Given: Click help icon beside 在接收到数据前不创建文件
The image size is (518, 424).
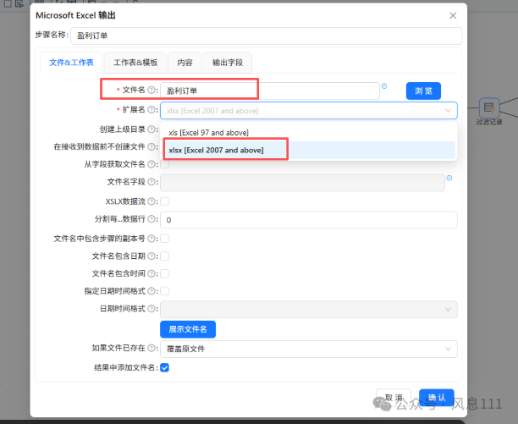Looking at the screenshot, I should [151, 146].
